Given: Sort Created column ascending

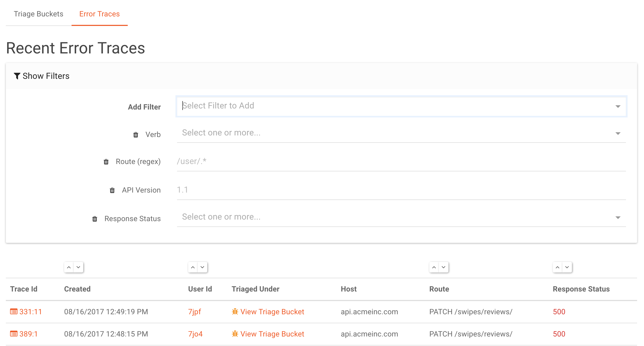Looking at the screenshot, I should 69,267.
